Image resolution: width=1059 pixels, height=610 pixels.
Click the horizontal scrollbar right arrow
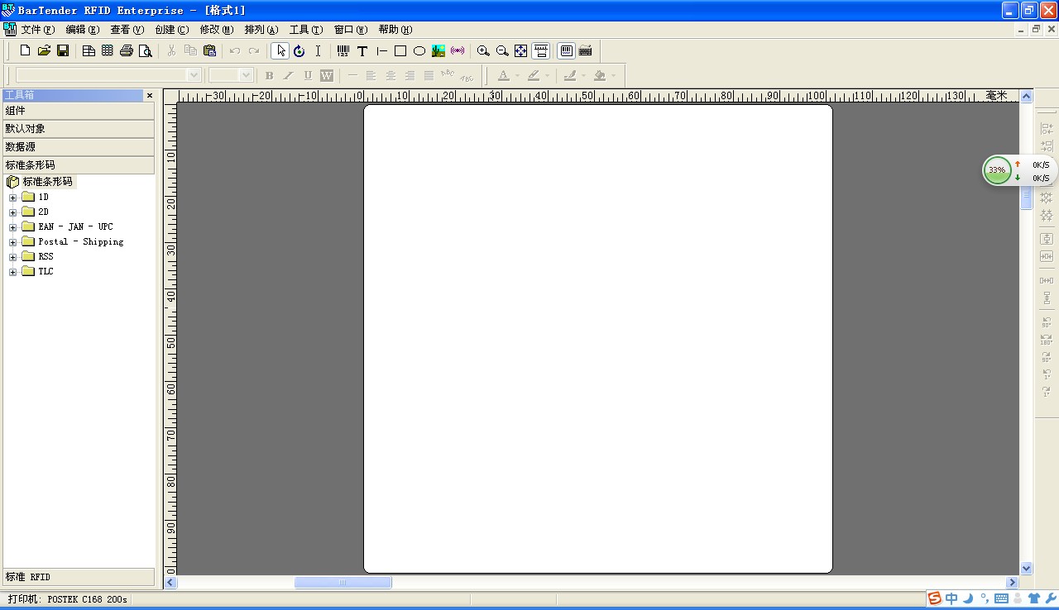[x=1012, y=583]
